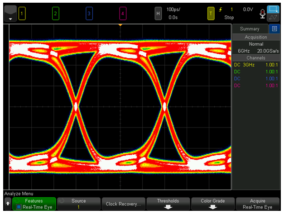This screenshot has height=214, width=284.
Task: Open the main menu dropdown at top-left
Action: click(10, 14)
